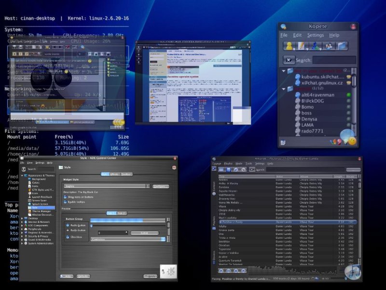
Task: Click the clear-search icon in KDE Control Center
Action: click(24, 169)
